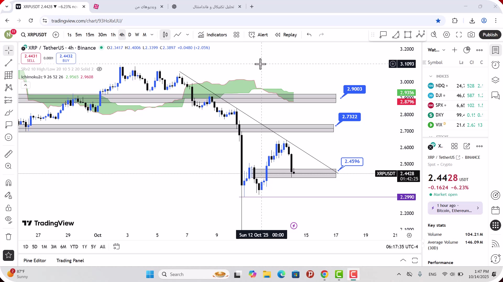Screen dimensions: 503x282
Task: Click the 3.1093 price-axis plus button
Action: tap(393, 64)
